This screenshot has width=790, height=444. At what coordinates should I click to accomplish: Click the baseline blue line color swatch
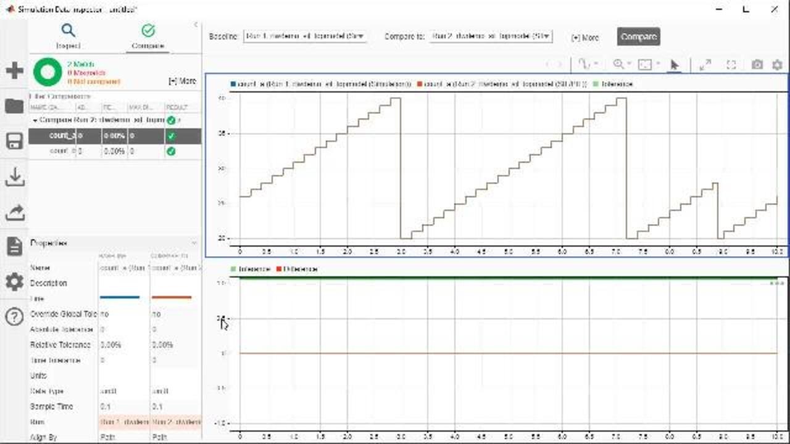pyautogui.click(x=120, y=298)
